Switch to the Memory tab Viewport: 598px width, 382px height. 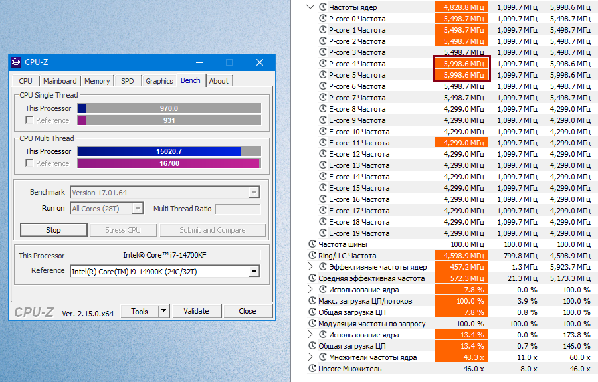pos(97,81)
